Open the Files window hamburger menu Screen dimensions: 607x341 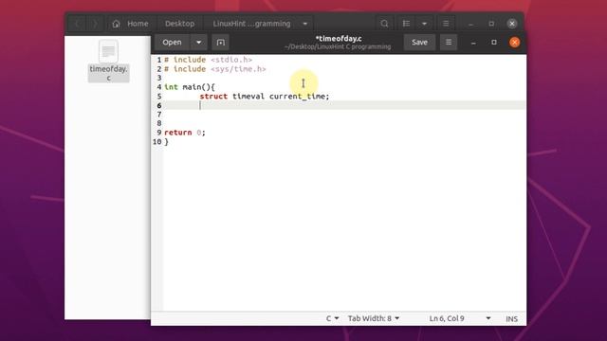[446, 24]
